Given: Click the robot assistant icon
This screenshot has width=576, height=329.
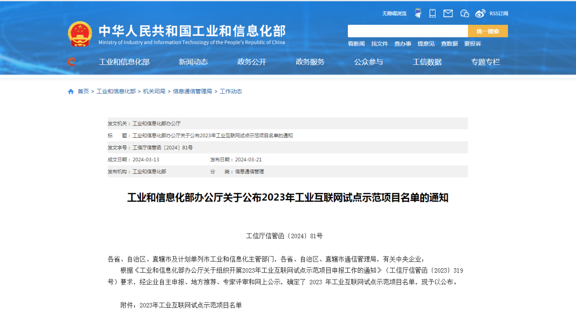Looking at the screenshot, I should pyautogui.click(x=418, y=14).
